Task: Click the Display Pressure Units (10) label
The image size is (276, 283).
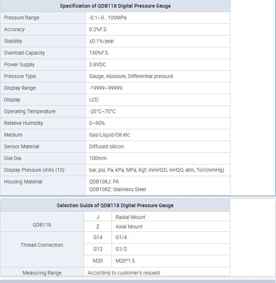Action: pos(34,170)
